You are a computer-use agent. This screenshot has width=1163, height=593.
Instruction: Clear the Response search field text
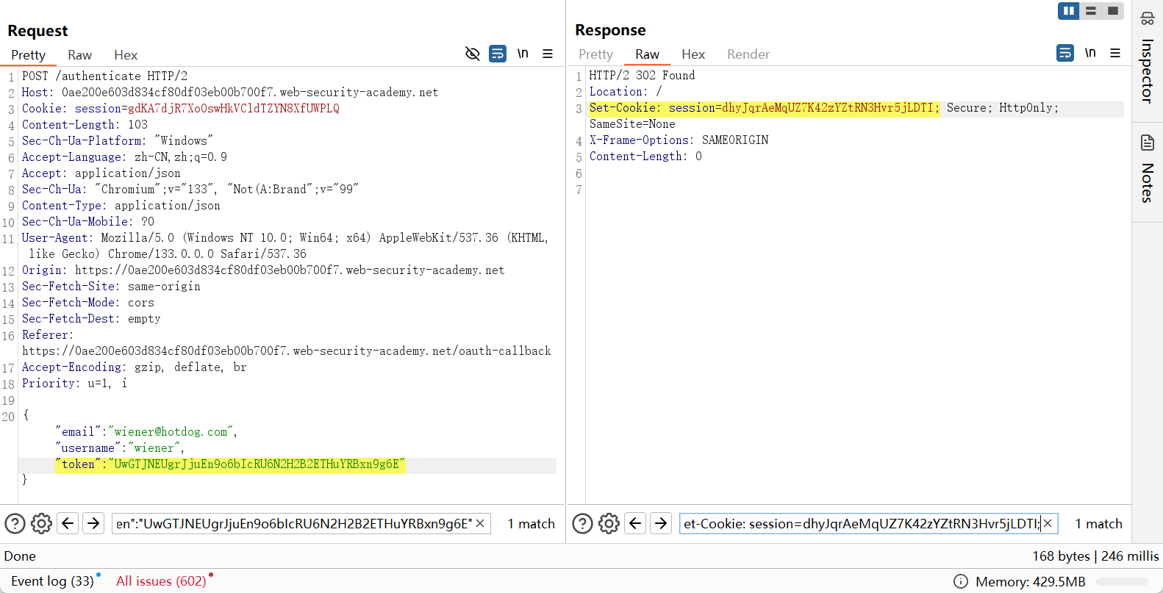(1048, 523)
